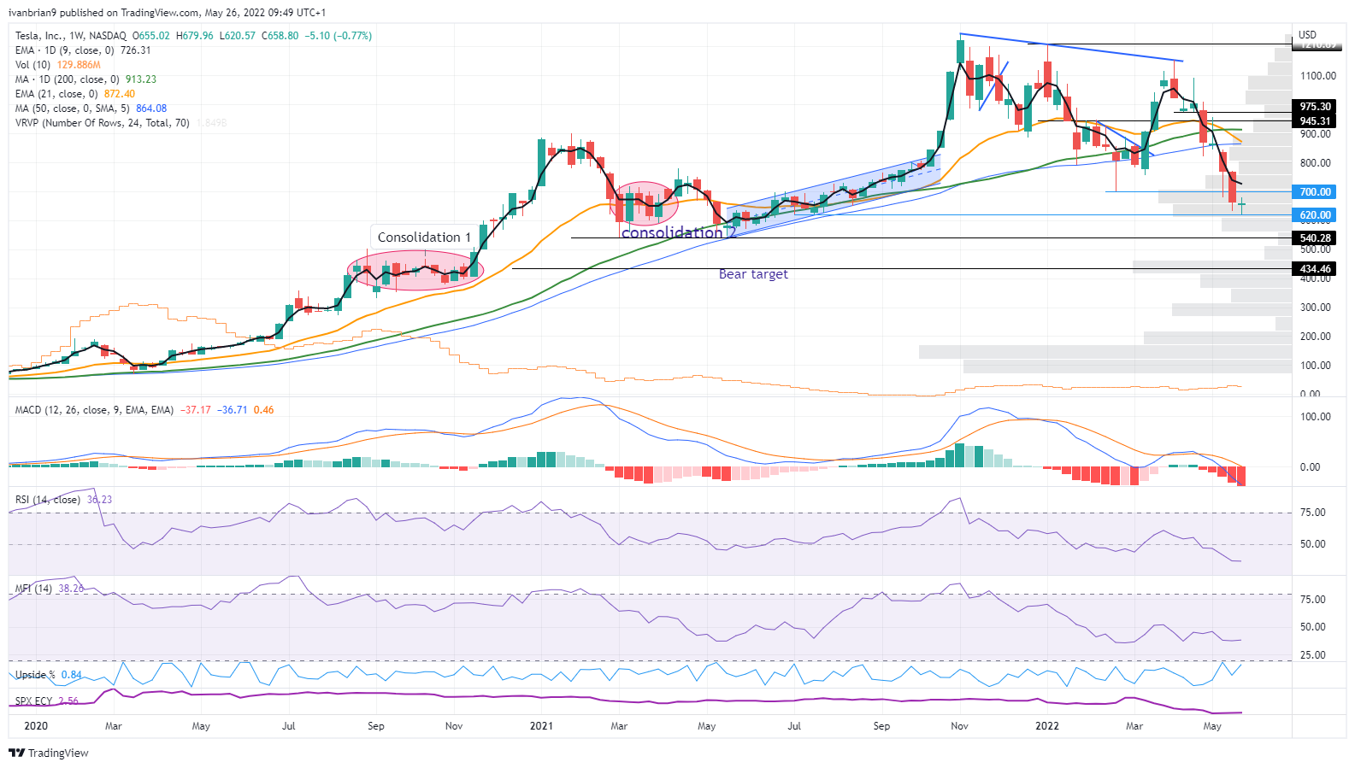Select the EMA 1D 9 close legend
This screenshot has height=768, width=1355.
(x=83, y=50)
